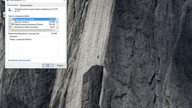Image resolution: width=192 pixels, height=108 pixels.
Task: Click the file list scroll-right arrow
Action: pos(55,30)
